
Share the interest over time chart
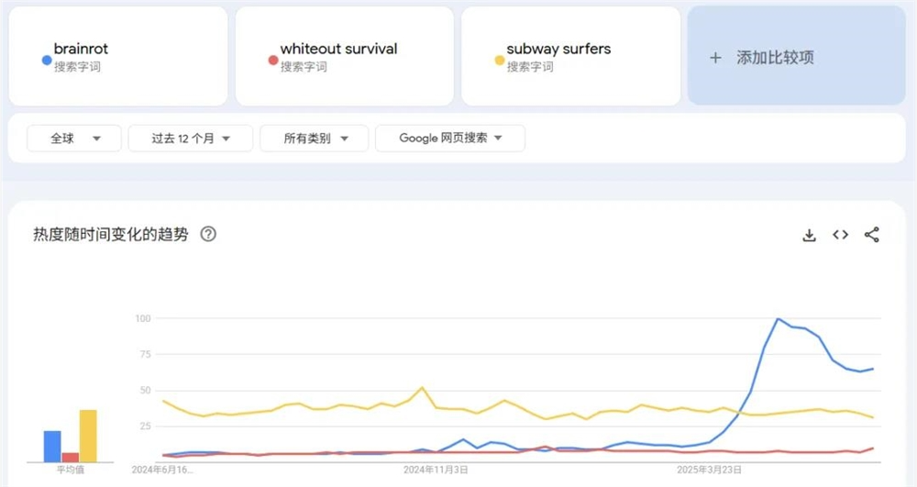(871, 235)
